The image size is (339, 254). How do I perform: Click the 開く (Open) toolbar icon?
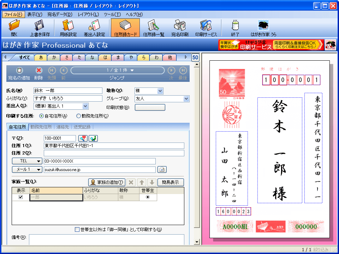pyautogui.click(x=14, y=28)
